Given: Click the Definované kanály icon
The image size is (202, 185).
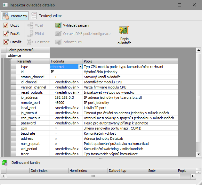Looking at the screenshot, I should click(x=5, y=163).
